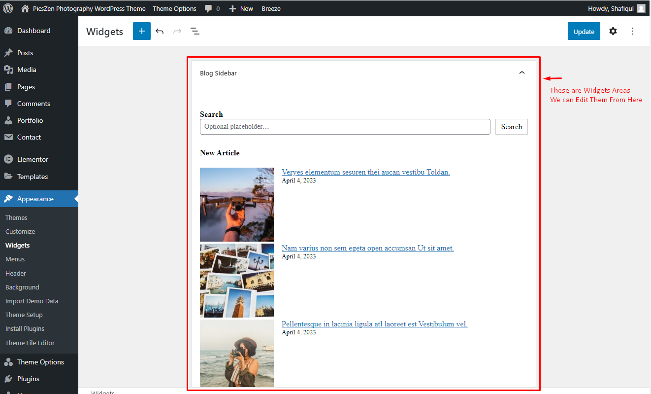Click the plus New icon in admin bar

point(232,9)
